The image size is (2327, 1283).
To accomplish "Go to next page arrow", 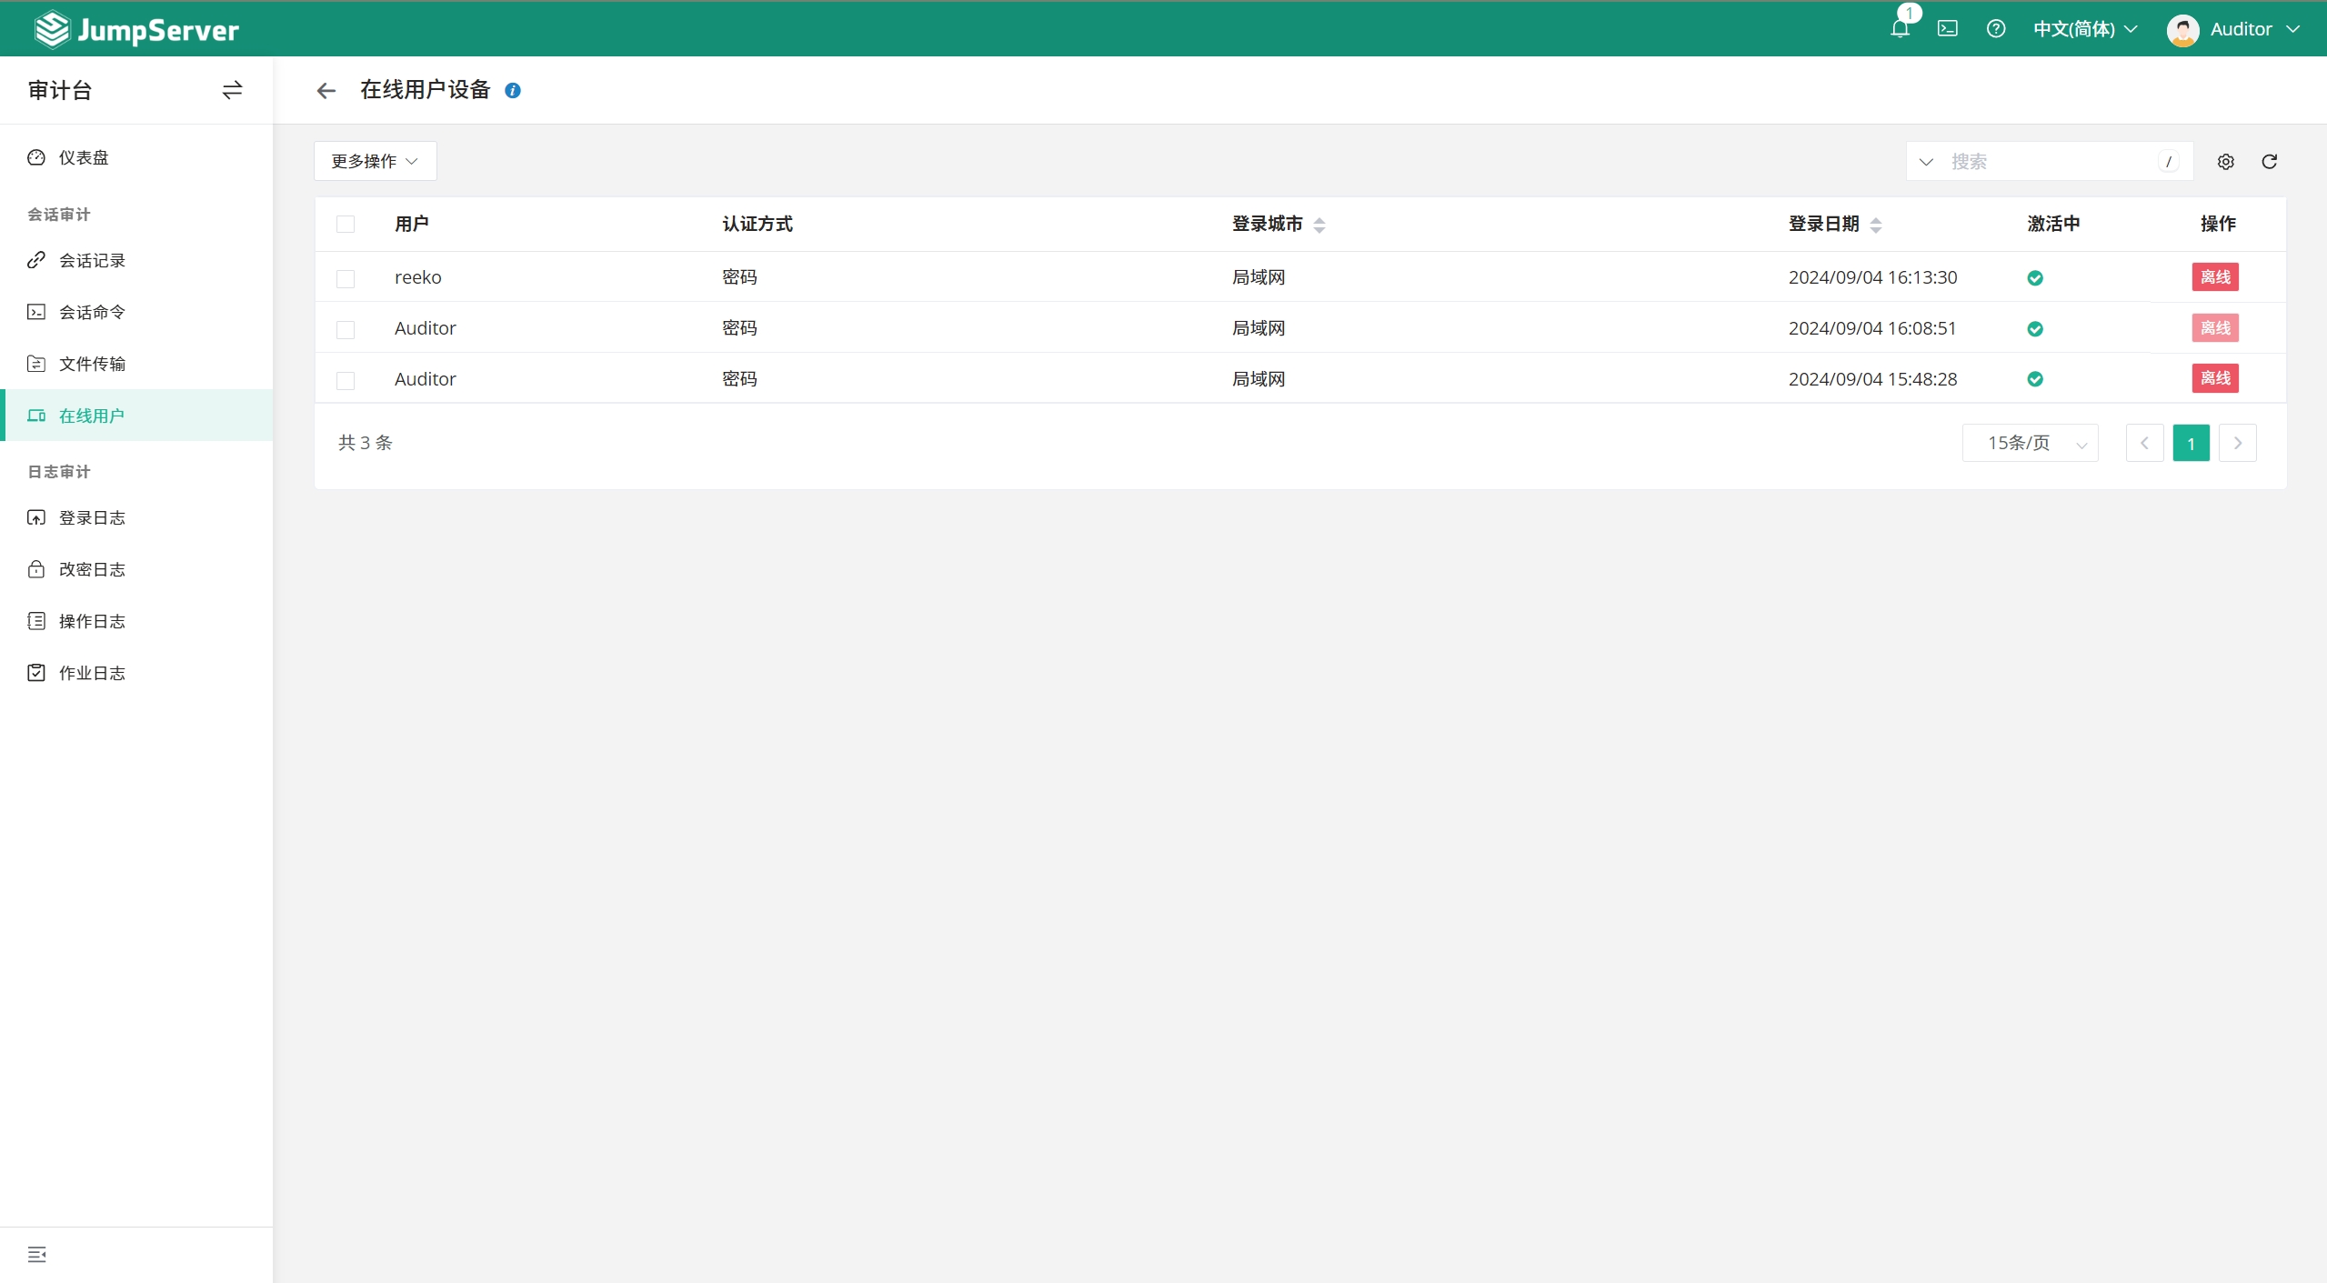I will (2238, 443).
